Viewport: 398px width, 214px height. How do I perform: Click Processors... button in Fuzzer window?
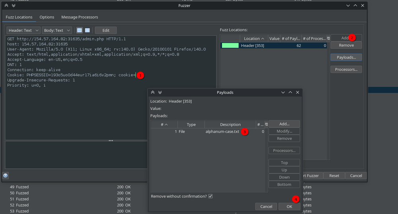(x=346, y=69)
